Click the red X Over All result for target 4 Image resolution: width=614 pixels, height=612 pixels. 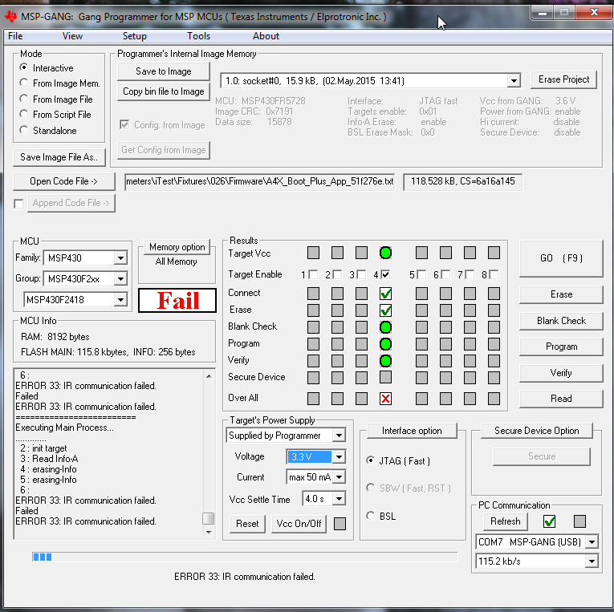(385, 399)
